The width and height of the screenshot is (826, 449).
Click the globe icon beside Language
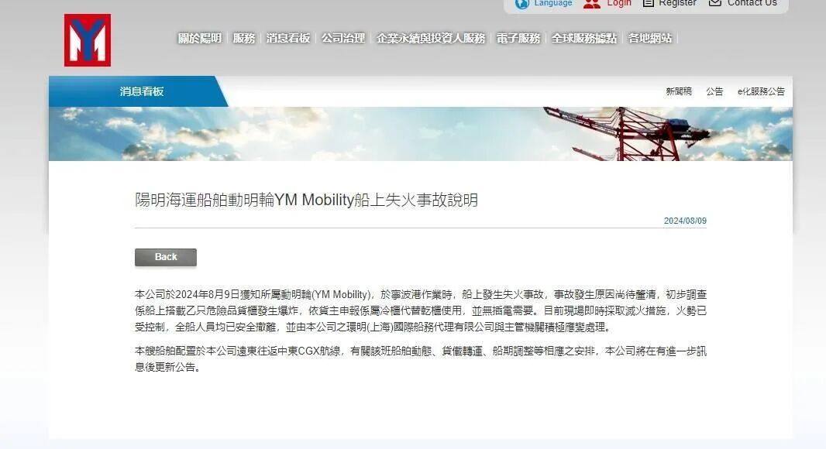pyautogui.click(x=522, y=4)
